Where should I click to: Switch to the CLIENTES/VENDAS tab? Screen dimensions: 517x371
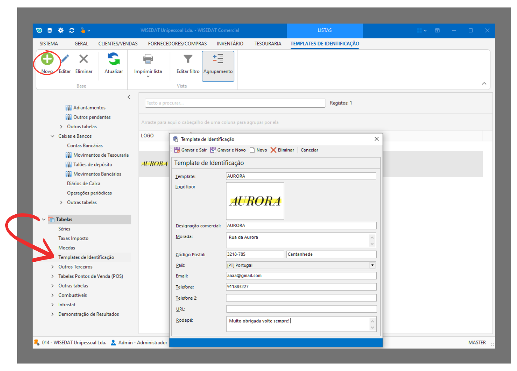(118, 44)
